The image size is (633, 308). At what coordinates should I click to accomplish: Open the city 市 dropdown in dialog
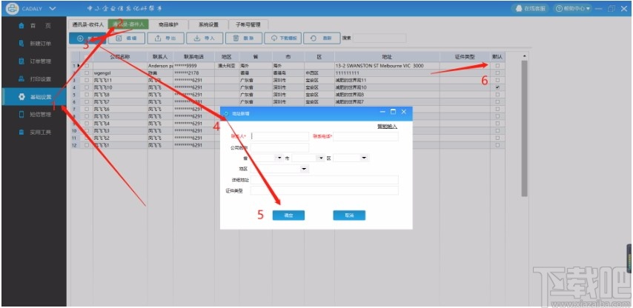coord(321,158)
